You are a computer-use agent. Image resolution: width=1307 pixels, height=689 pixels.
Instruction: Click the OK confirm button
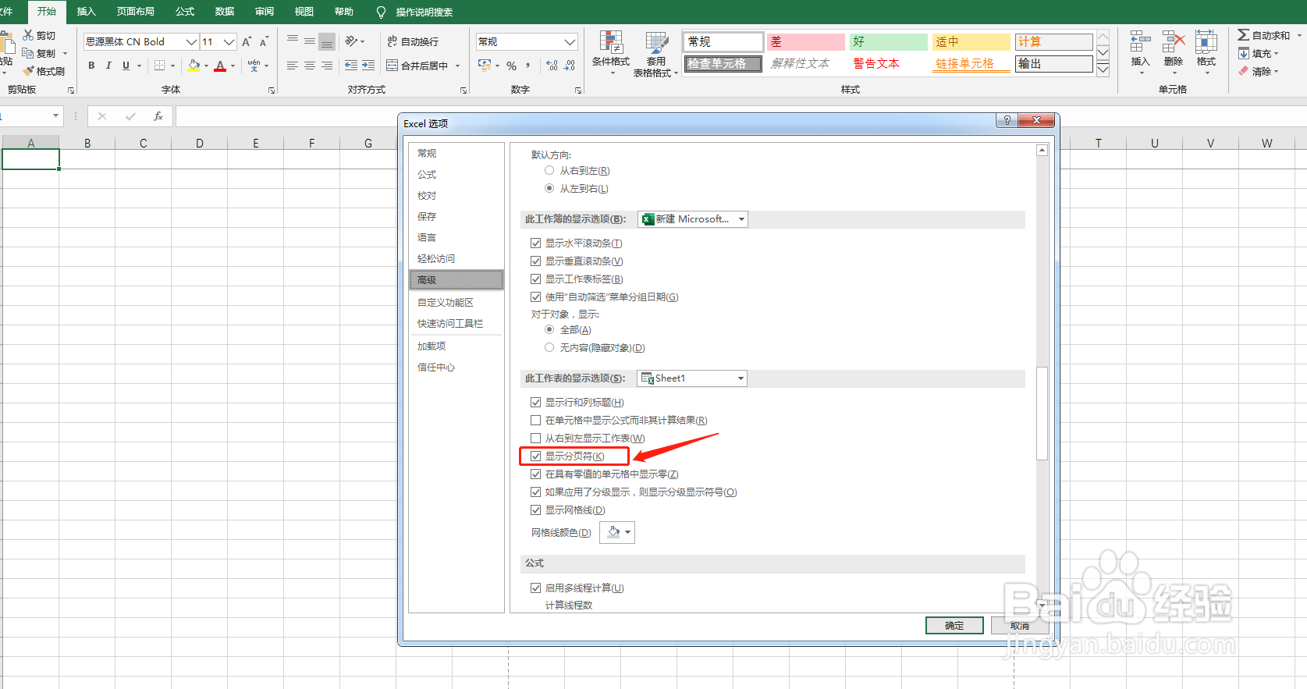coord(954,625)
